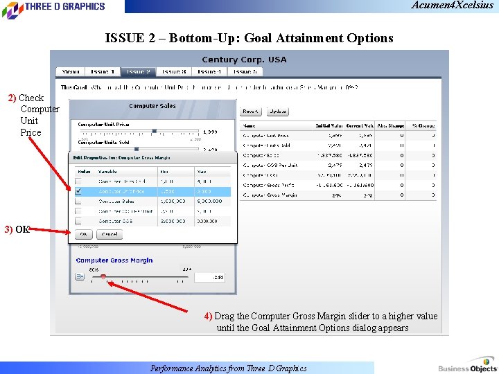Click the Computer Unit Price slider handle
This screenshot has width=499, height=374.
tap(155, 131)
